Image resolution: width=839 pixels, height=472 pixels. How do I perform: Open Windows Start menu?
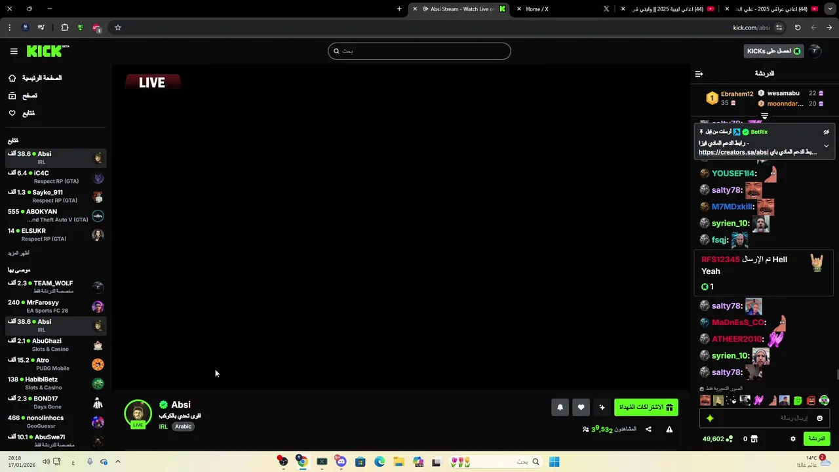(x=554, y=462)
